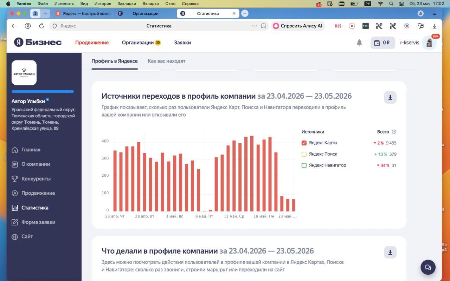The height and width of the screenshot is (281, 450).
Task: Switch to Яндекс — быстрый поиск browser tab
Action: click(83, 13)
